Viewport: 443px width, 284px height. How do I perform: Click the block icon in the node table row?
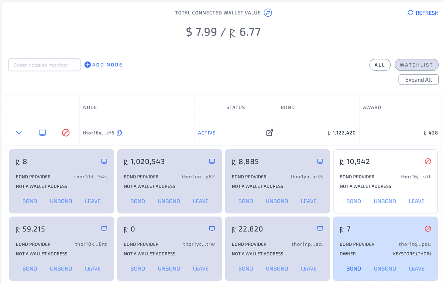tap(66, 133)
